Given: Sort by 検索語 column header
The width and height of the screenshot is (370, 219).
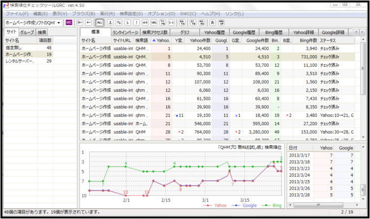Looking at the screenshot, I should (142, 40).
